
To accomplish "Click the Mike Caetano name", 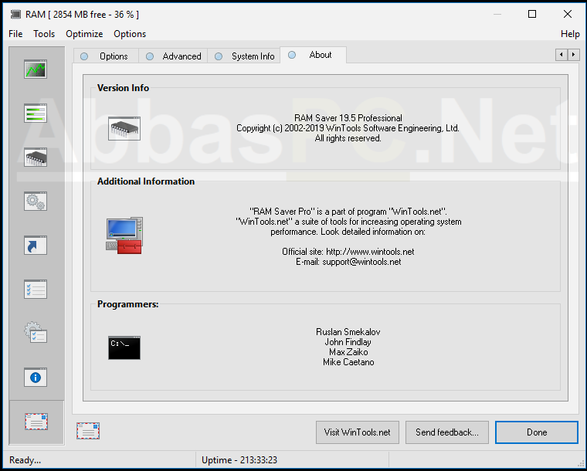I will (x=348, y=362).
